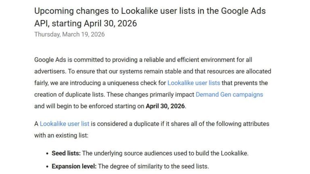Image resolution: width=310 pixels, height=174 pixels.
Task: Click the "Thursday, March 19, 2026" publish date
Action: point(69,34)
